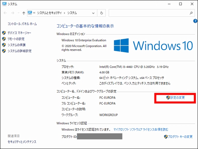The height and width of the screenshot is (149, 198).
Task: Click the page heading コンピューターの基本的な情報の表示
Action: click(x=85, y=26)
